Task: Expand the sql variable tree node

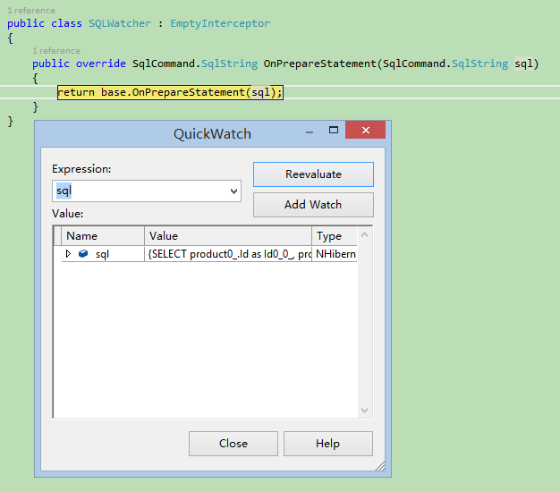Action: point(68,254)
